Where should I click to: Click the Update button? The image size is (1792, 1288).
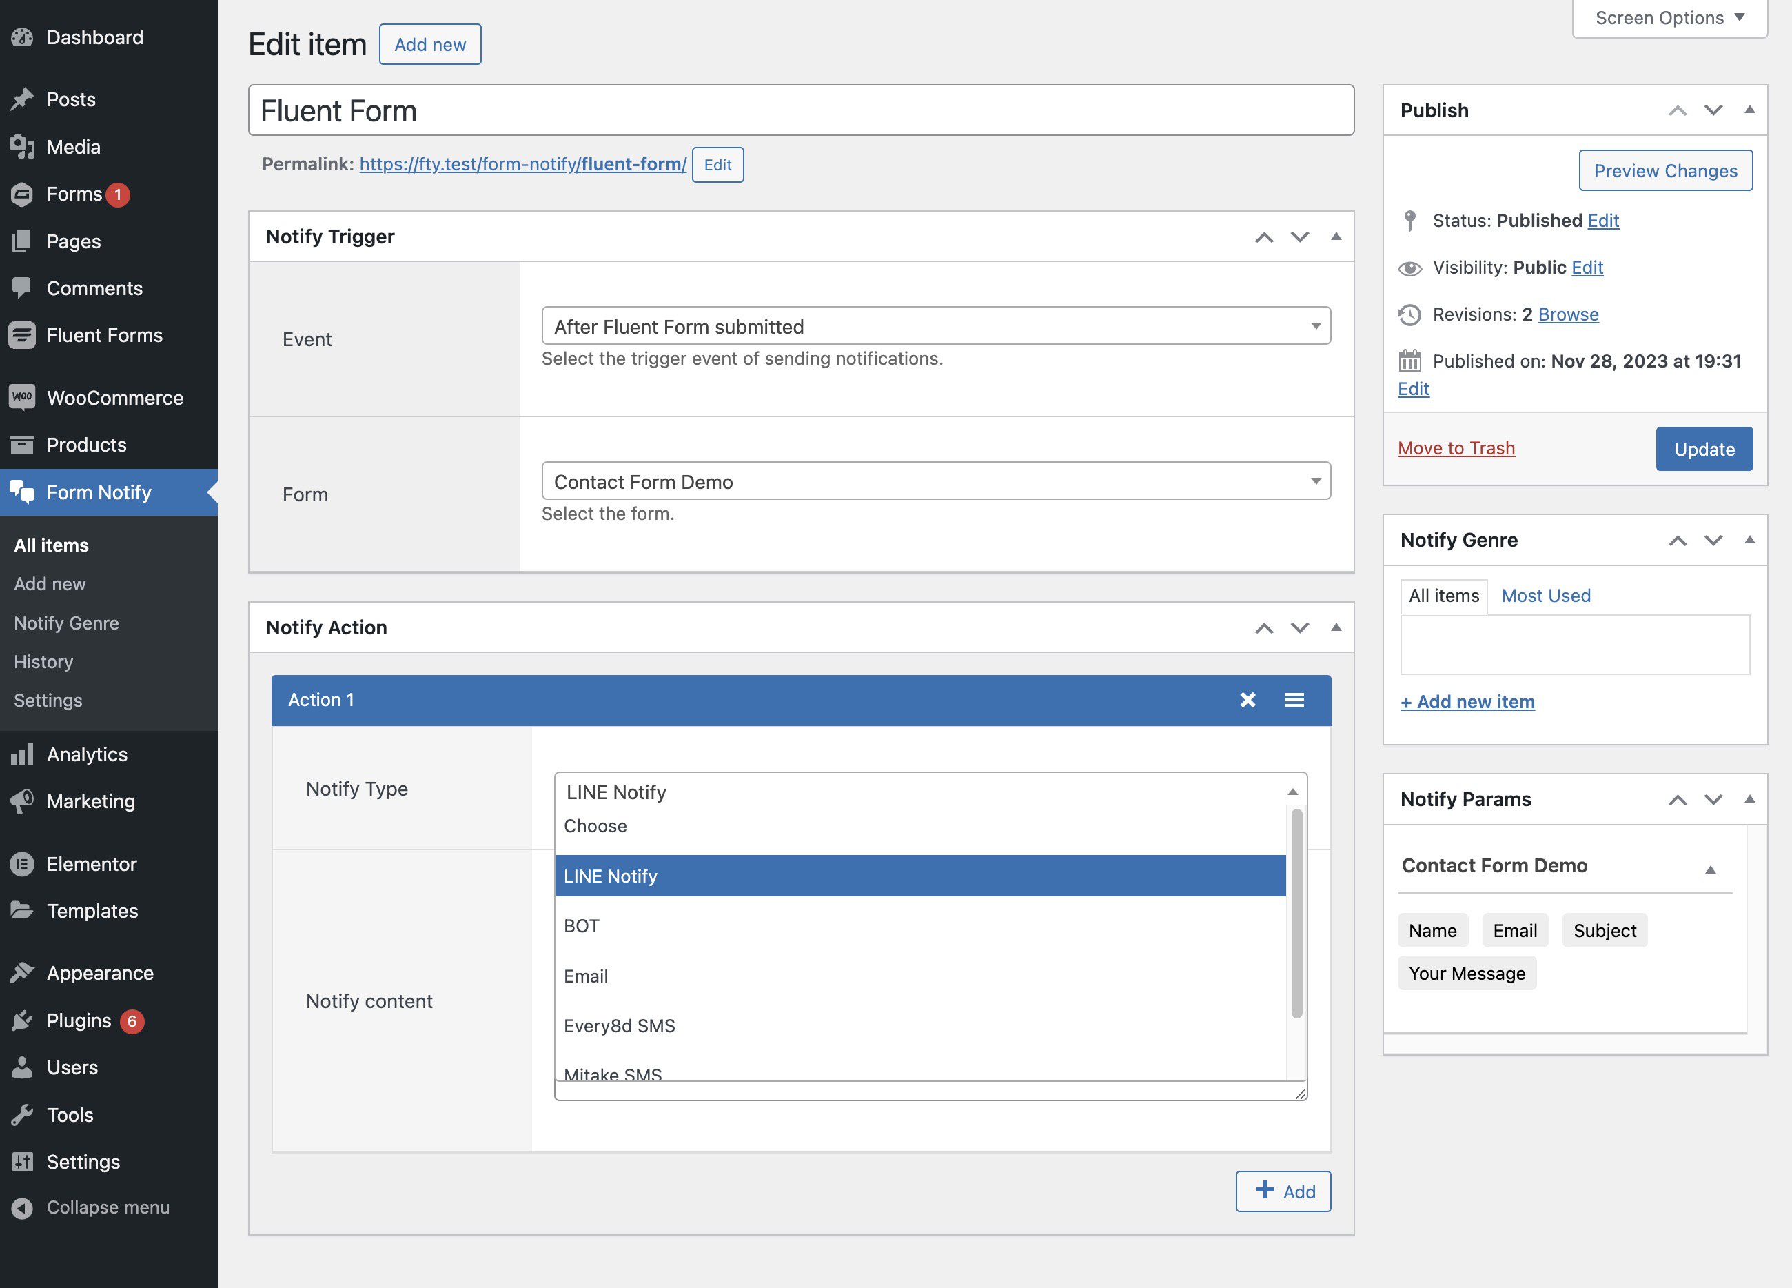click(x=1704, y=448)
